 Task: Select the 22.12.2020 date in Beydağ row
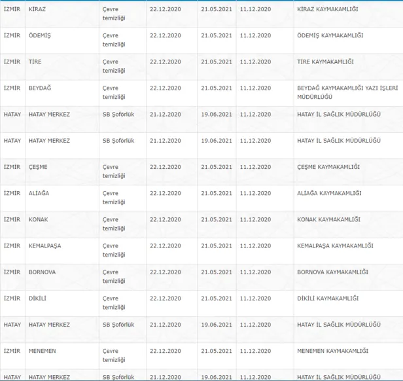click(166, 88)
